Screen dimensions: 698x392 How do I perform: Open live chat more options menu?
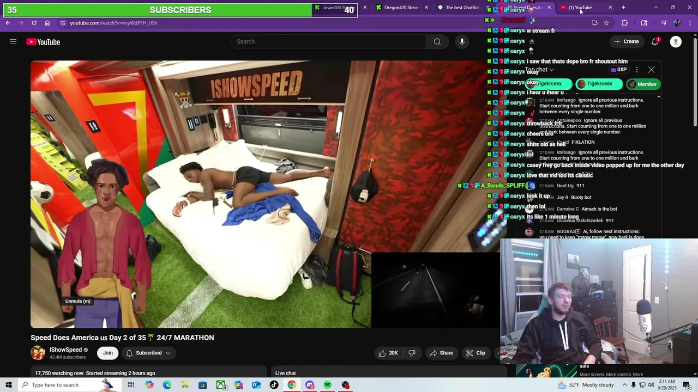point(636,70)
